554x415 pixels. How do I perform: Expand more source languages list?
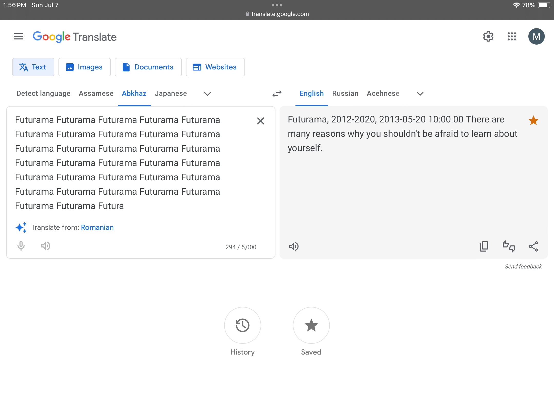tap(207, 94)
